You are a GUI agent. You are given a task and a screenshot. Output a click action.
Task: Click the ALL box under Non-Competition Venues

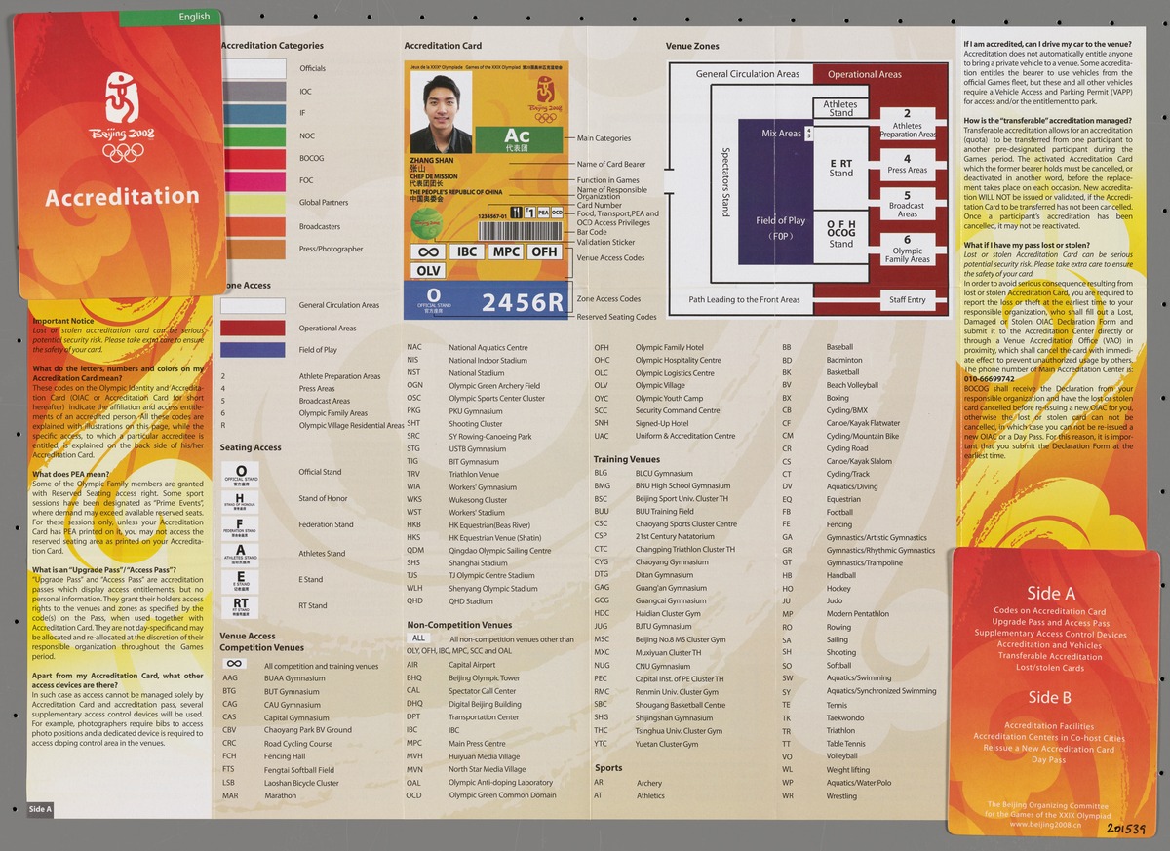tap(416, 638)
